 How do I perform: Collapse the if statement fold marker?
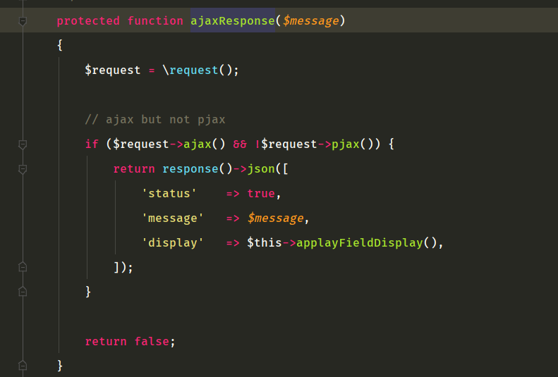tap(23, 144)
